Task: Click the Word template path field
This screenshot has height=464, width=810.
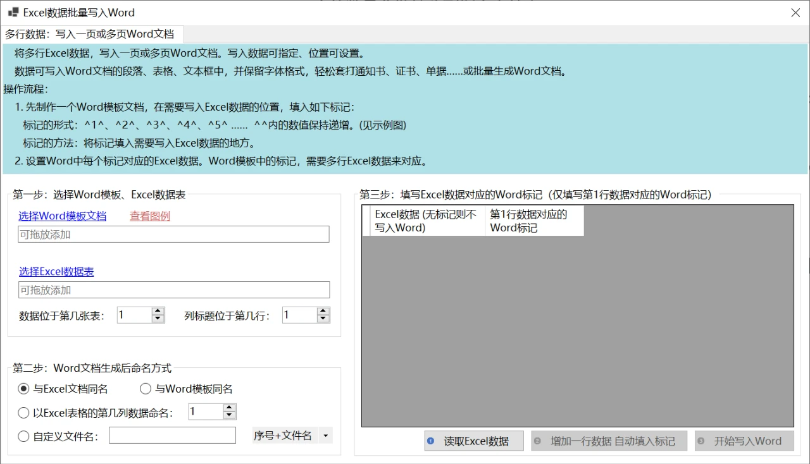Action: tap(173, 235)
